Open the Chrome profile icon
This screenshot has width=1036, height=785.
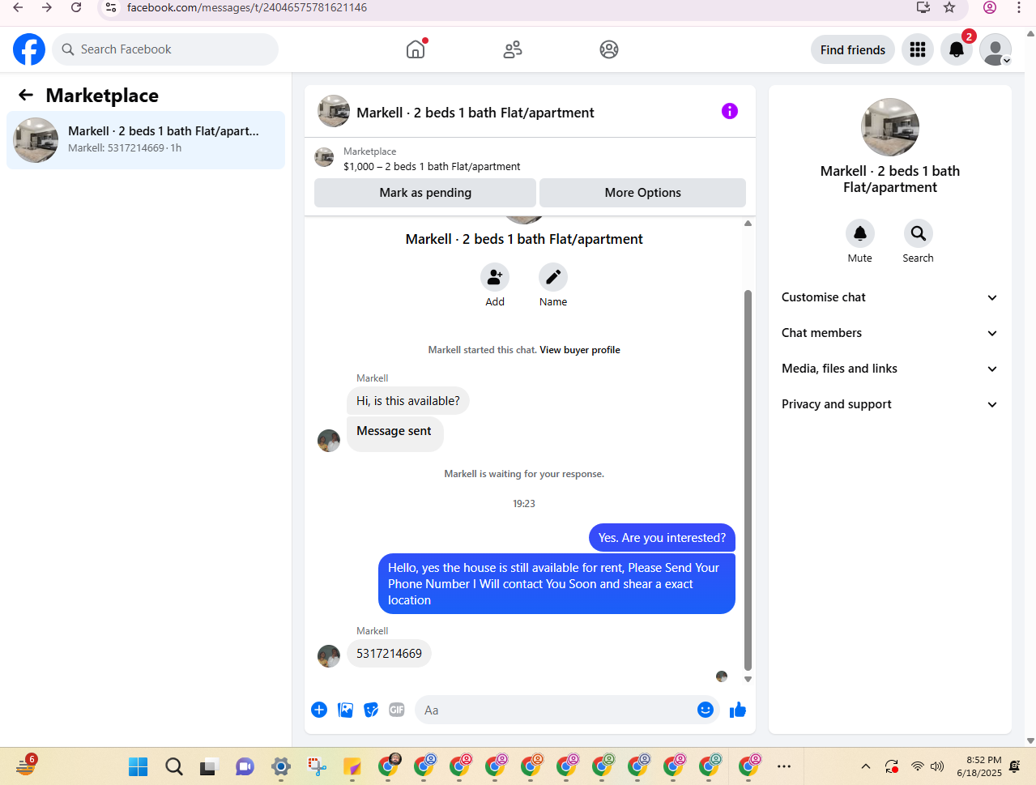990,7
